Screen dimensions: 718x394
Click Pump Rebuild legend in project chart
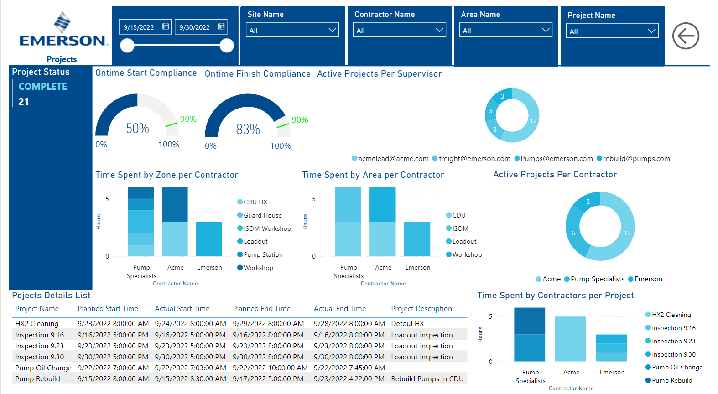pyautogui.click(x=669, y=380)
